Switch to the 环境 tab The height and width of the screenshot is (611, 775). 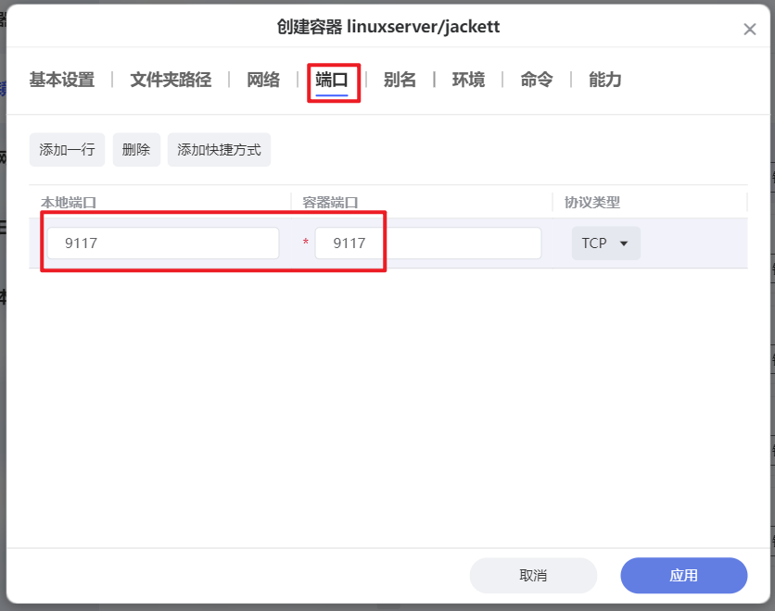pos(468,80)
